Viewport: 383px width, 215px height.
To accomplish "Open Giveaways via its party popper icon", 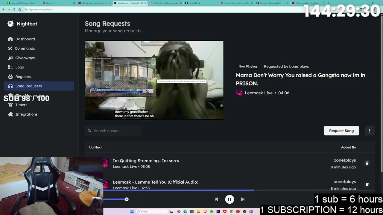I will click(x=10, y=58).
